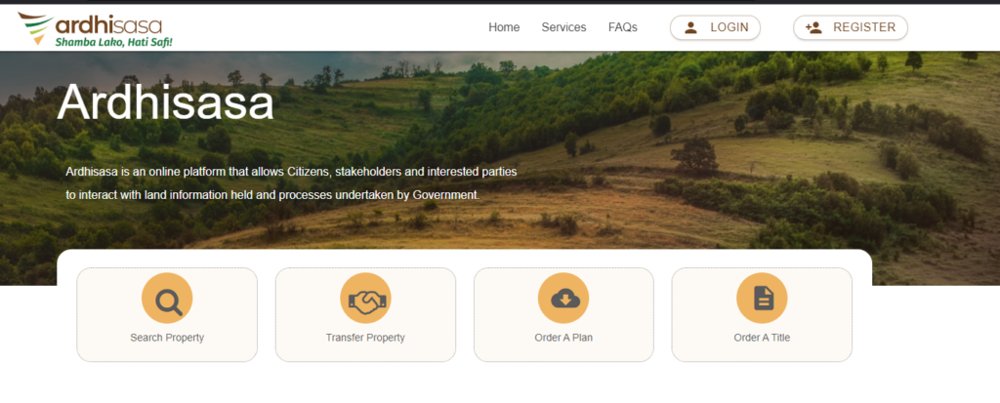Image resolution: width=1000 pixels, height=403 pixels.
Task: Select the Order A Title label
Action: point(762,338)
